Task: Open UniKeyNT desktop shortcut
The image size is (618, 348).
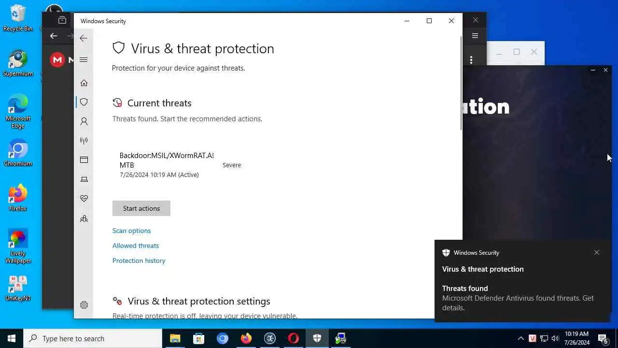Action: pyautogui.click(x=18, y=289)
